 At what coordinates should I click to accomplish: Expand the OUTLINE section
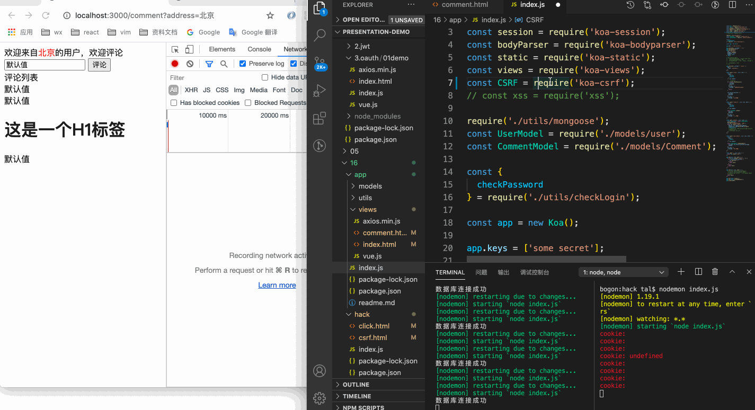tap(378, 385)
